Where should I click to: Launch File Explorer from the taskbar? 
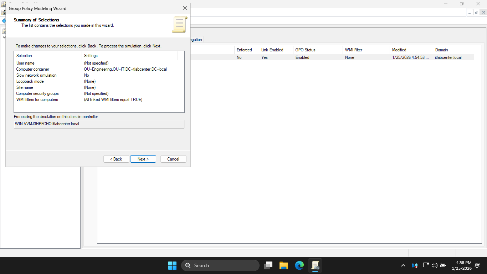click(x=284, y=265)
